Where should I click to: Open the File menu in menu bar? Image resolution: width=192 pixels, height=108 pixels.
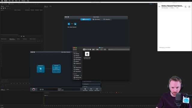pos(10,1)
